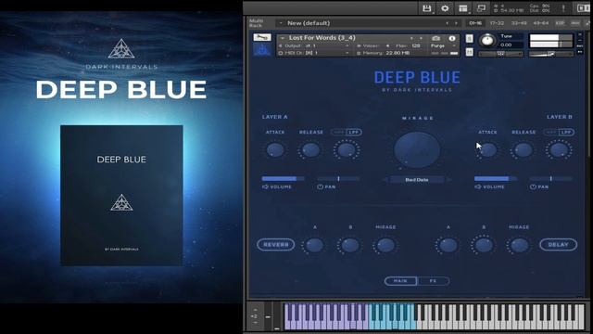
Task: Click the Layer A Attack knob
Action: 275,150
